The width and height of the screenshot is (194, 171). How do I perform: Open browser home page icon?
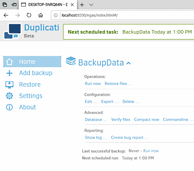pyautogui.click(x=41, y=15)
